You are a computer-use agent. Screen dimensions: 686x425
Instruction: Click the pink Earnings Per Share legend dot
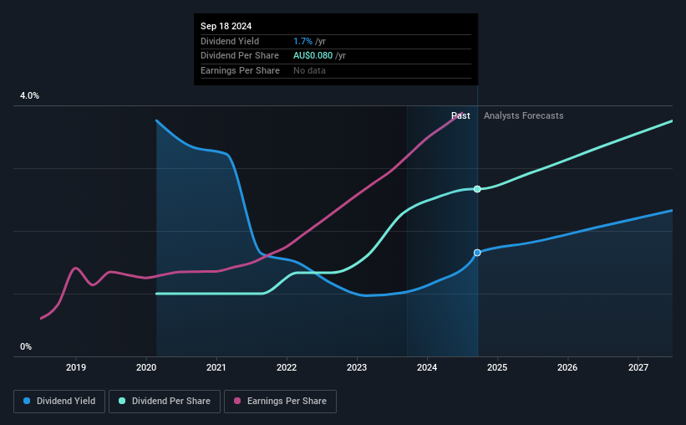(237, 401)
